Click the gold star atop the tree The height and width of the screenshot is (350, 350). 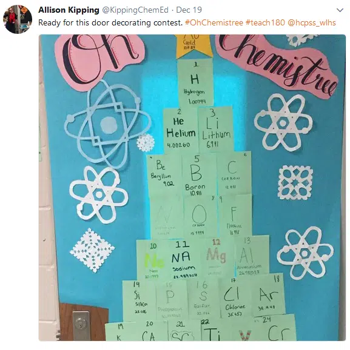[x=194, y=46]
